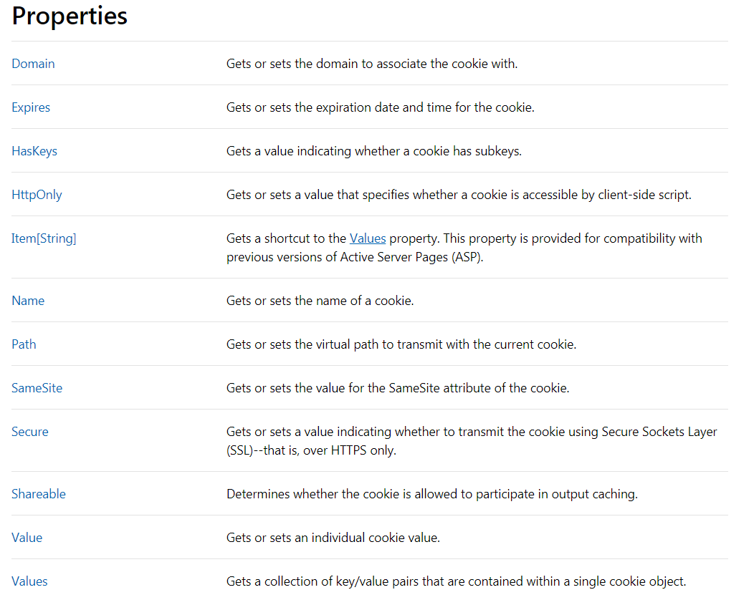Click the client-side script description text
The image size is (754, 610).
tap(459, 195)
